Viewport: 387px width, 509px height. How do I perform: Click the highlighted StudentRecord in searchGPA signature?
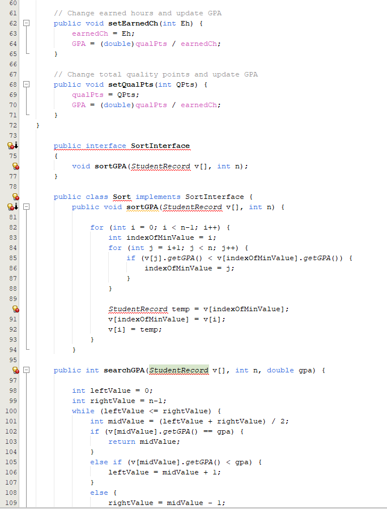point(178,370)
